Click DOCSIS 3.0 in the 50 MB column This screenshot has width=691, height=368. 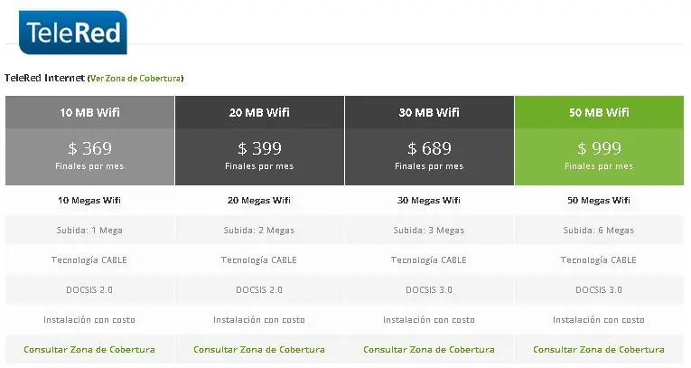point(599,290)
